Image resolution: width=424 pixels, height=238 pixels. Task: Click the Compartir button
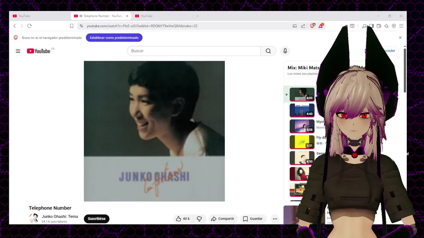coord(223,218)
